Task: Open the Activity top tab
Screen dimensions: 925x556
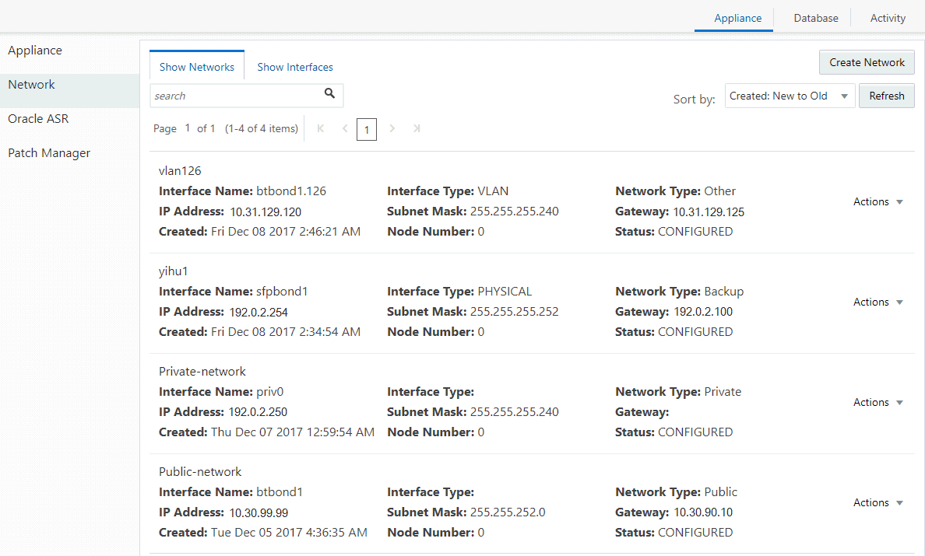Action: [x=888, y=18]
